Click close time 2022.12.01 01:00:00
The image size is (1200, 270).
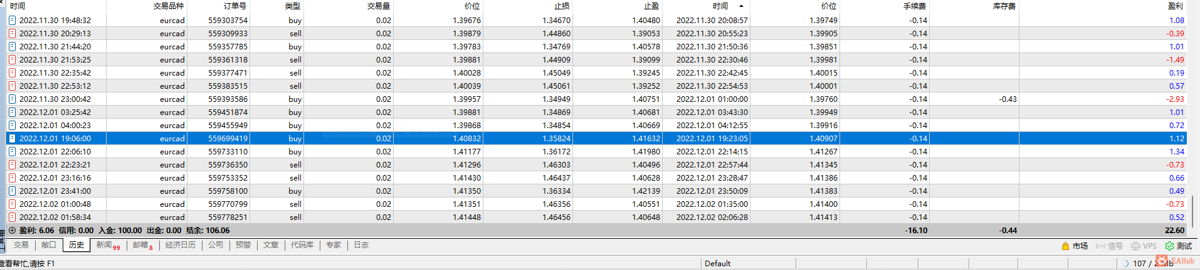712,99
